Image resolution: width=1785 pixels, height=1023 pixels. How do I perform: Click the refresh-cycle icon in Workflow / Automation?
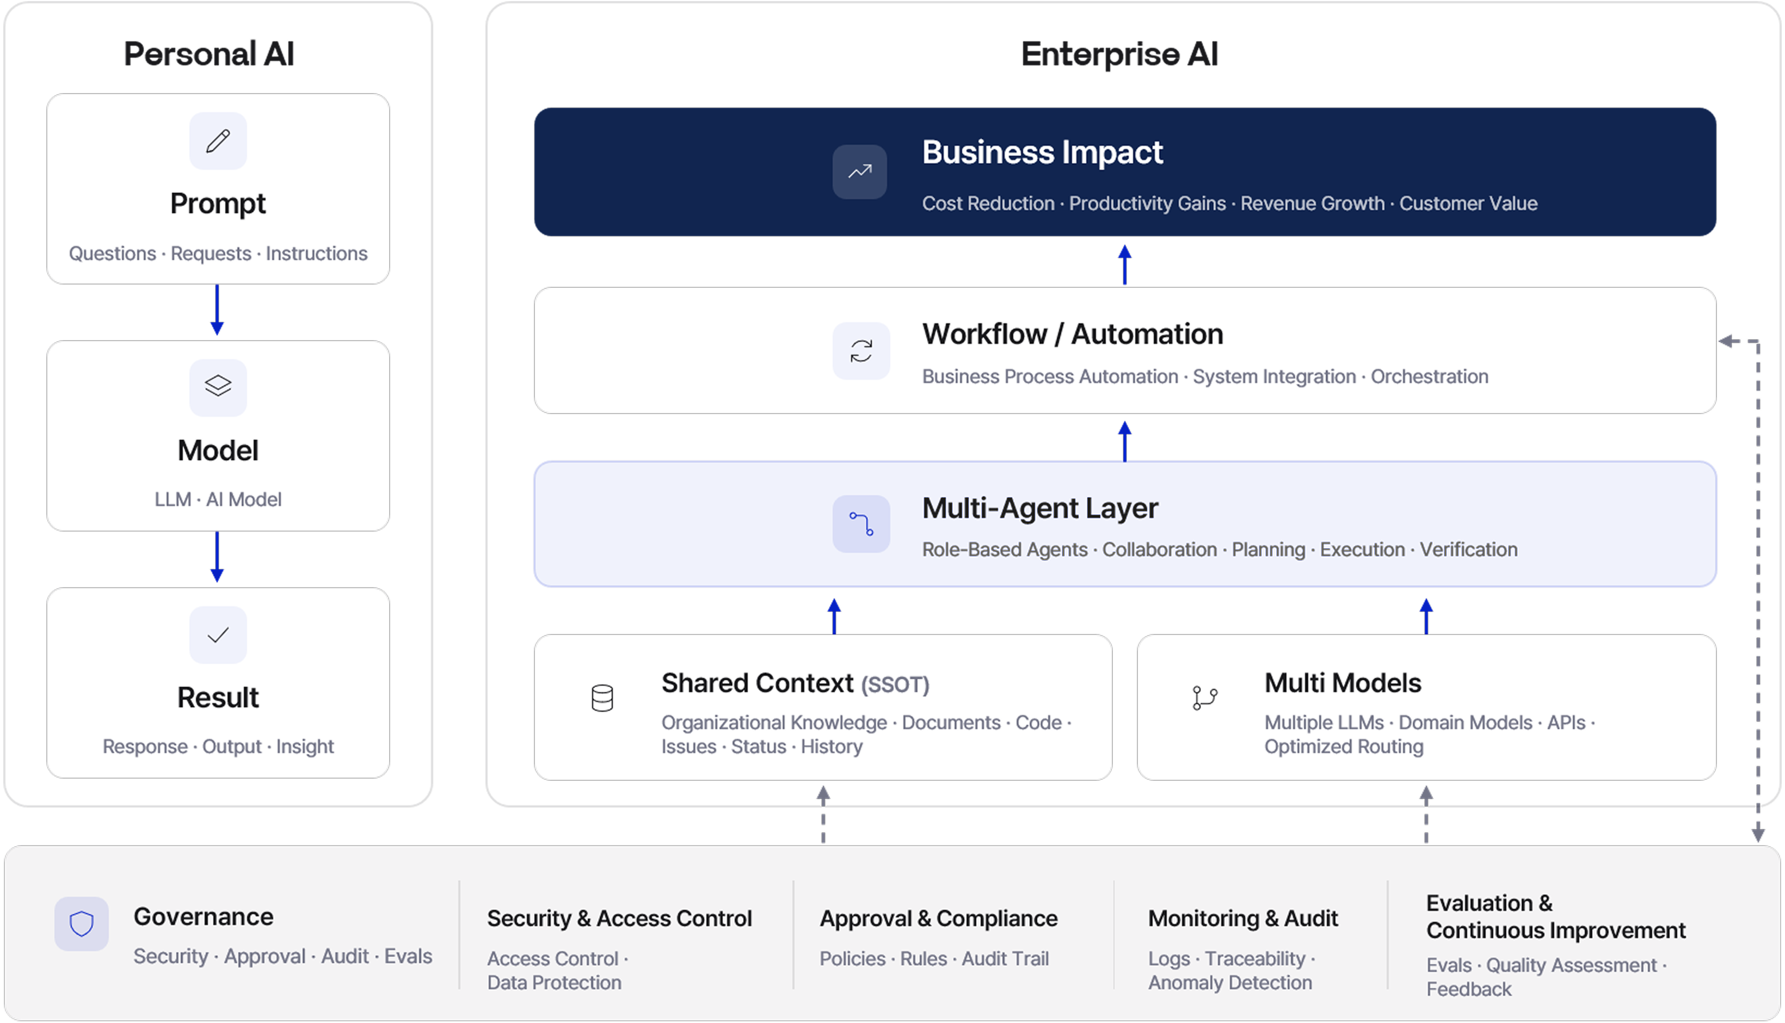[x=861, y=350]
